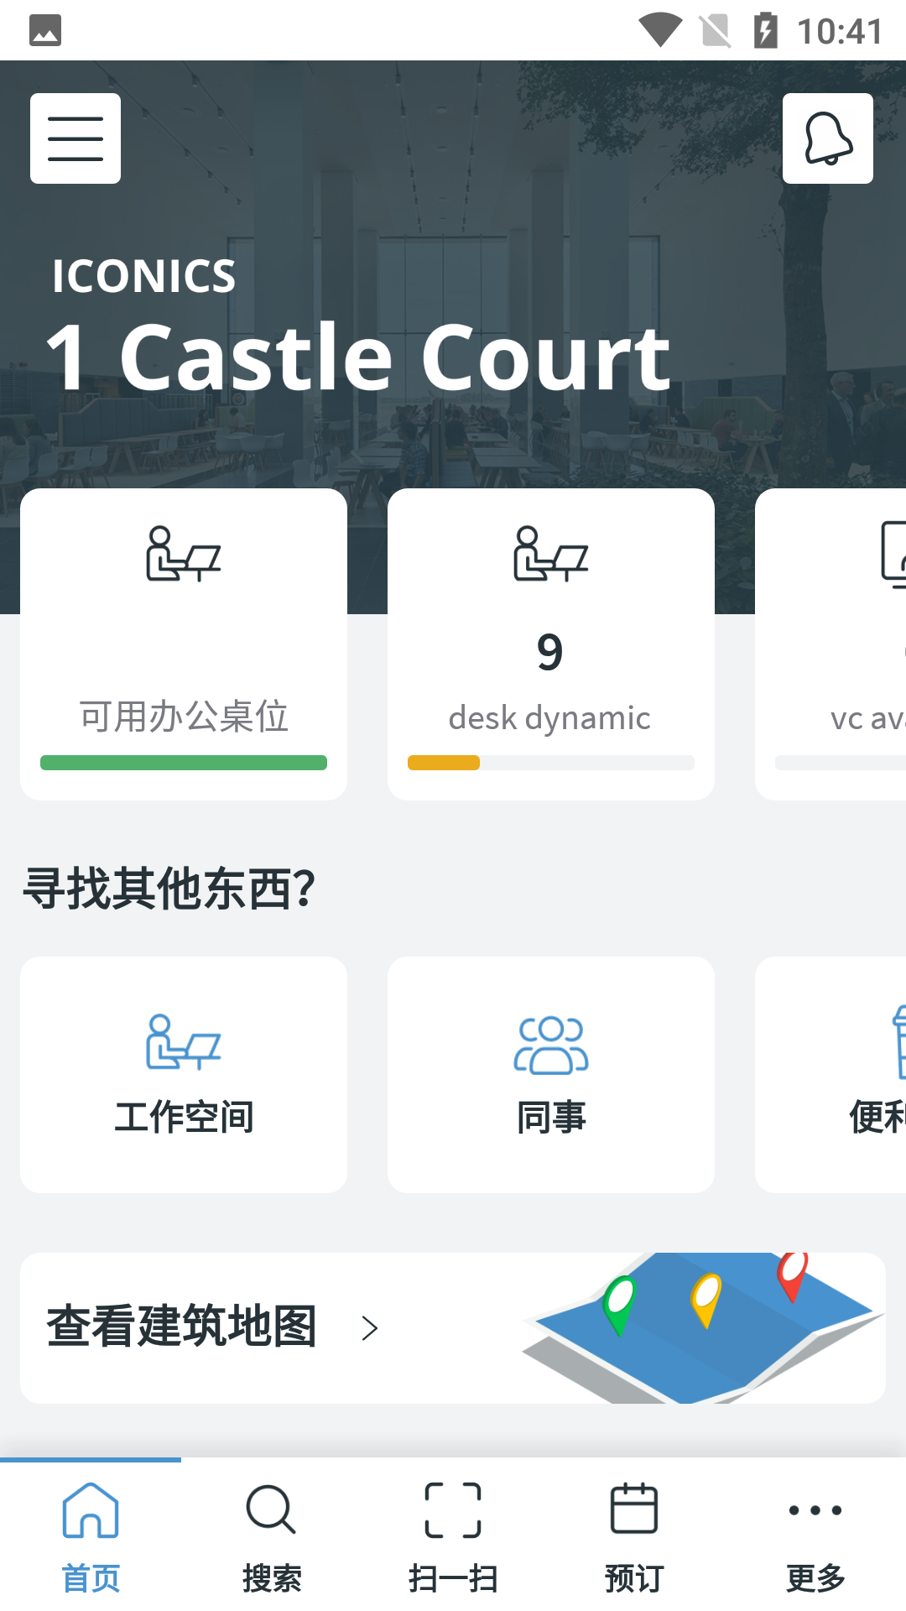Tap the 10:41 clock
Screen dimensions: 906x1611
point(840,32)
